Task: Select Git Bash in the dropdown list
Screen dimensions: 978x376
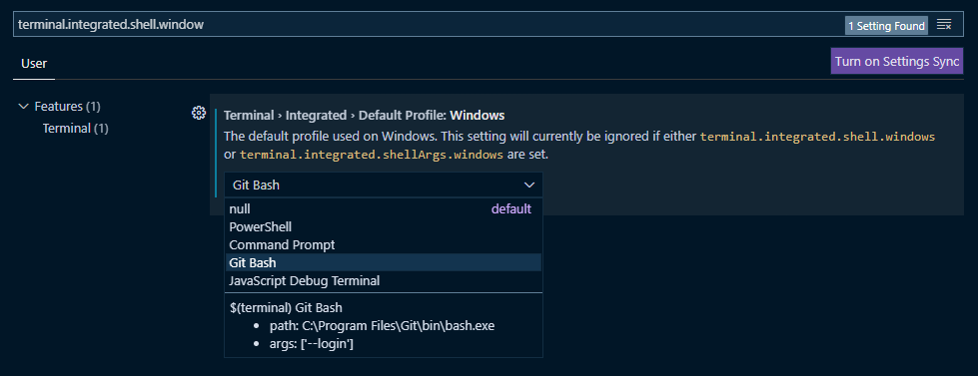Action: (x=383, y=262)
